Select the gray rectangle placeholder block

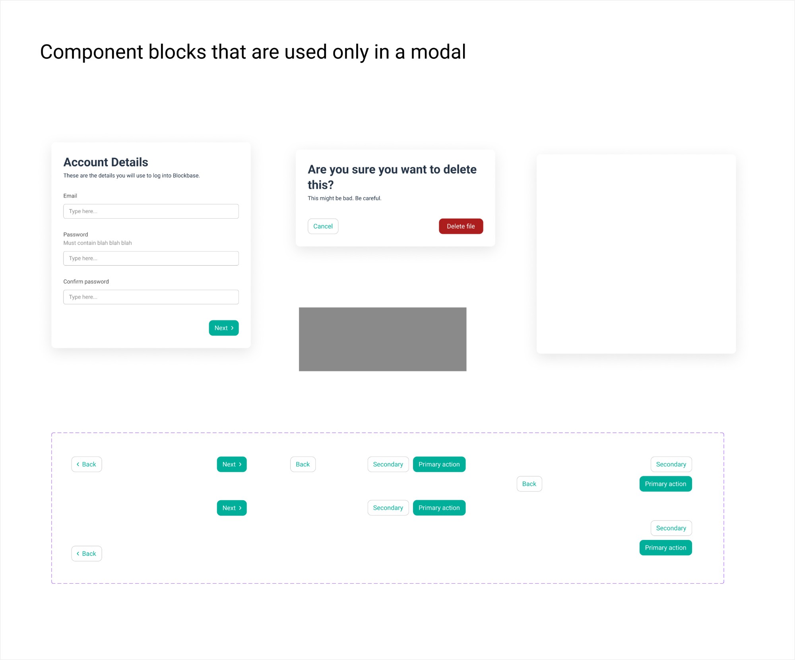point(382,339)
